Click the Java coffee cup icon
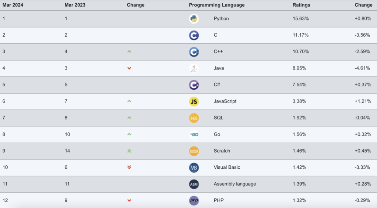This screenshot has width=377, height=208. 194,68
